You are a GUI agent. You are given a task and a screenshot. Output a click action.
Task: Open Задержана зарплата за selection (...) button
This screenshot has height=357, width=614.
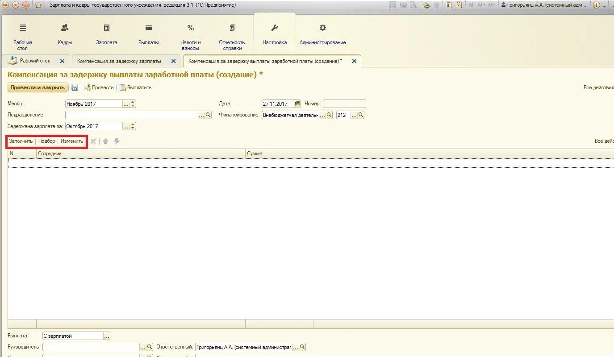[x=126, y=126]
